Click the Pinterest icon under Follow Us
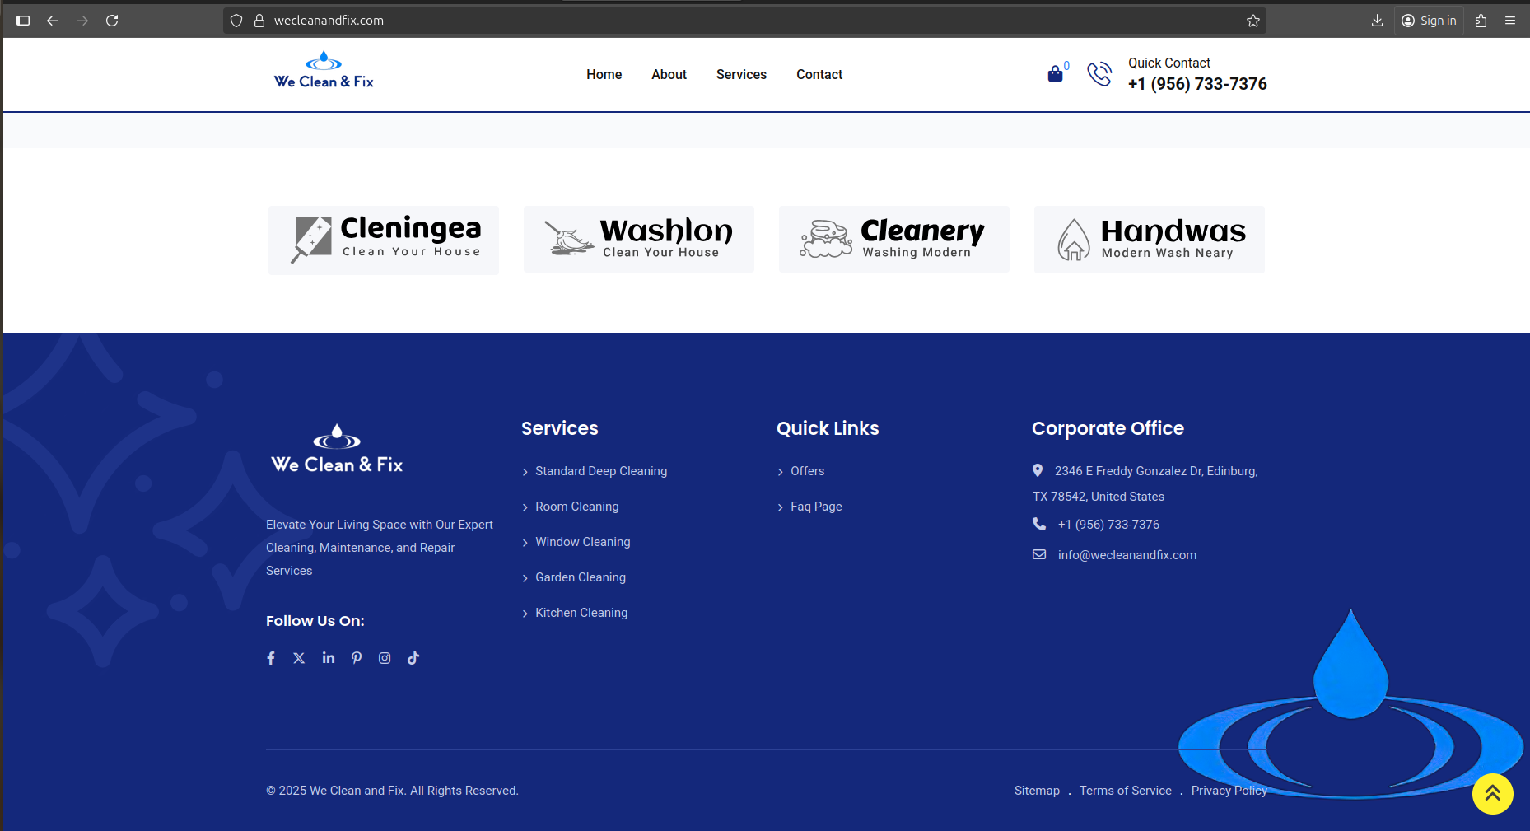 click(x=357, y=658)
